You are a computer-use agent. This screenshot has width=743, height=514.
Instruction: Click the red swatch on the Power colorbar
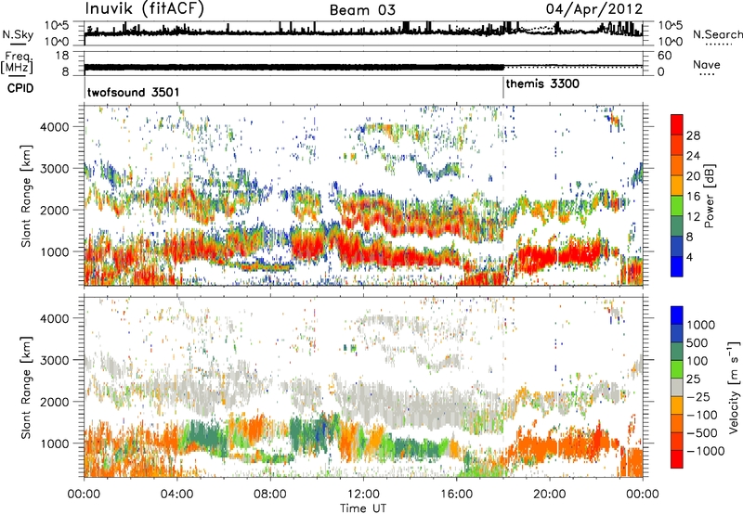(677, 125)
